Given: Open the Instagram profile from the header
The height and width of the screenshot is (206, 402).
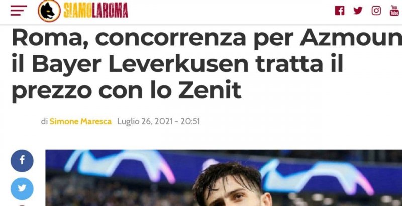Looking at the screenshot, I should click(376, 11).
